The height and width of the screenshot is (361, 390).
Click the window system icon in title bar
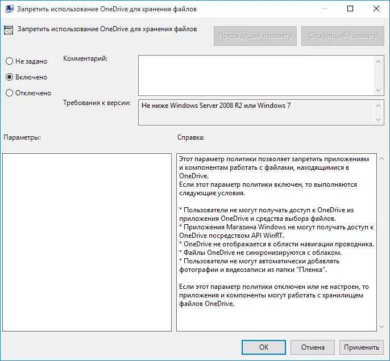tap(10, 9)
